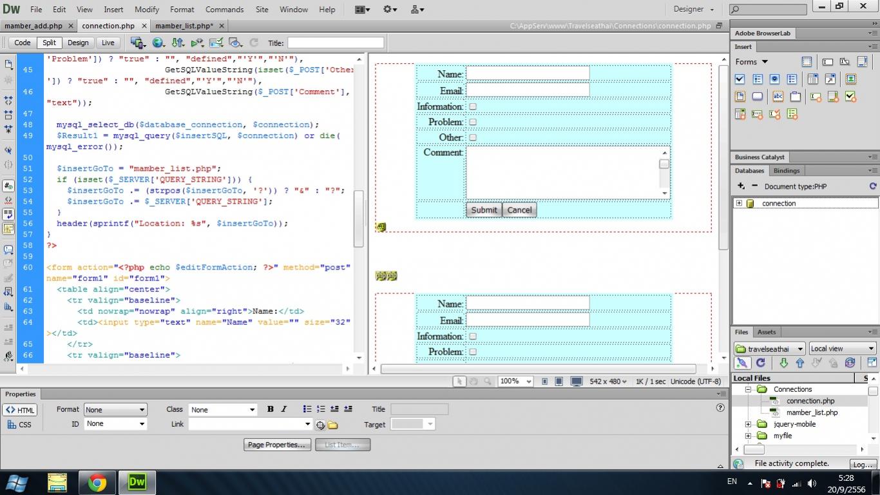Expand jquery-mobile folder

coord(748,425)
